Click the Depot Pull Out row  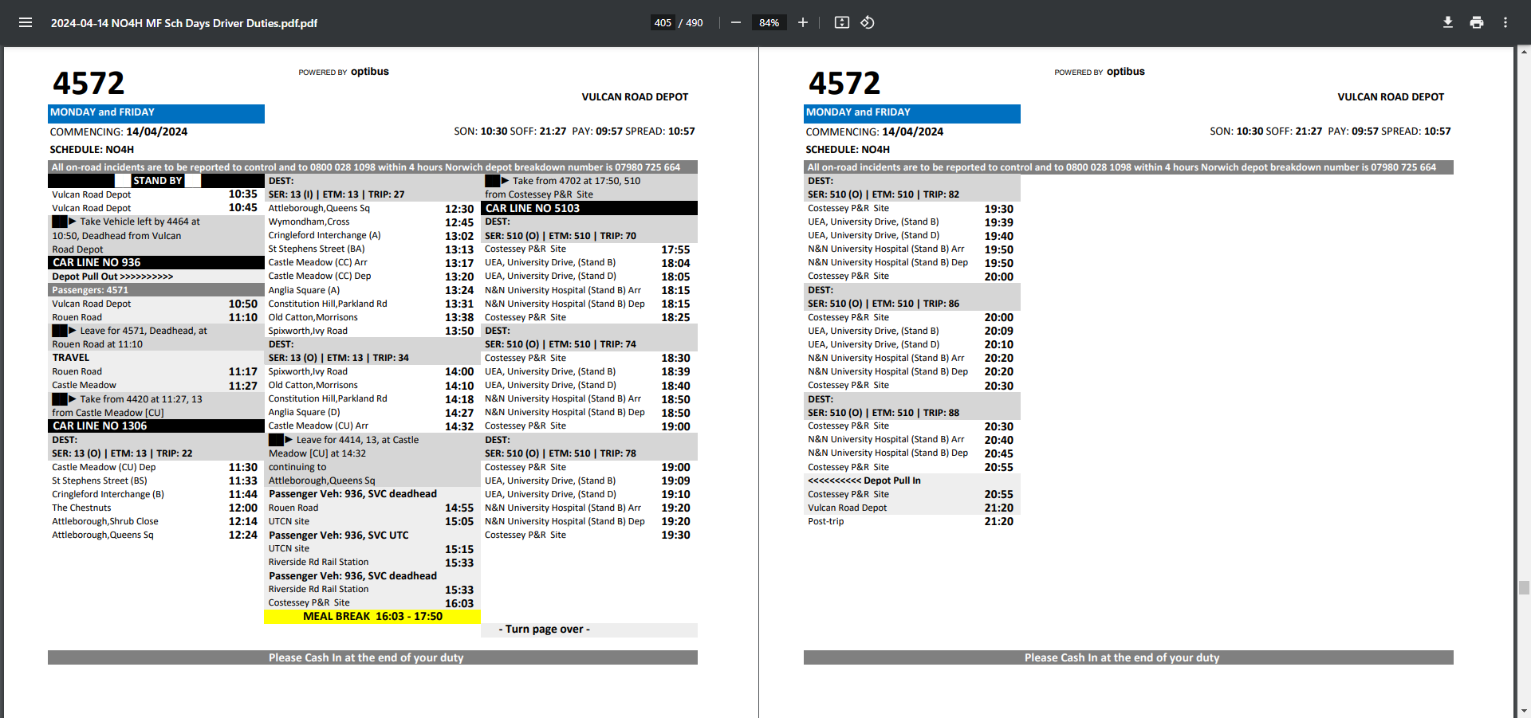[x=113, y=277]
